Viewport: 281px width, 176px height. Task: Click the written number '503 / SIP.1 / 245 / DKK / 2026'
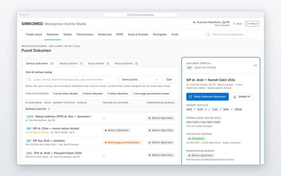(x=214, y=109)
